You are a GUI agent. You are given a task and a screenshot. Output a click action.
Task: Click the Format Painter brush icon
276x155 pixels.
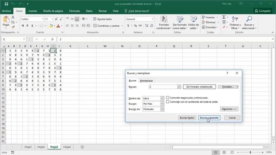click(13, 27)
